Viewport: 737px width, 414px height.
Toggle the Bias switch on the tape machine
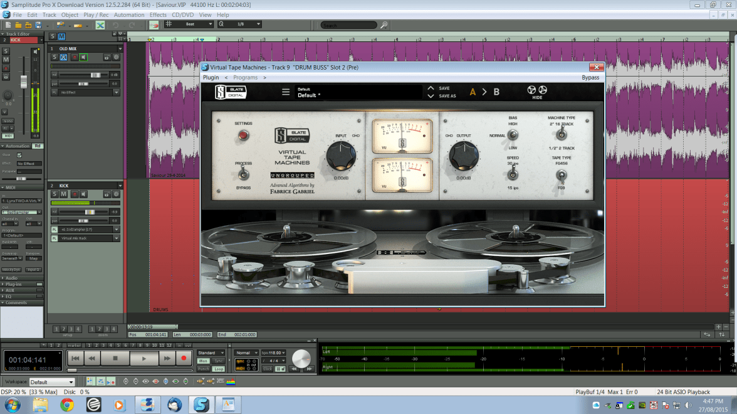coord(513,135)
